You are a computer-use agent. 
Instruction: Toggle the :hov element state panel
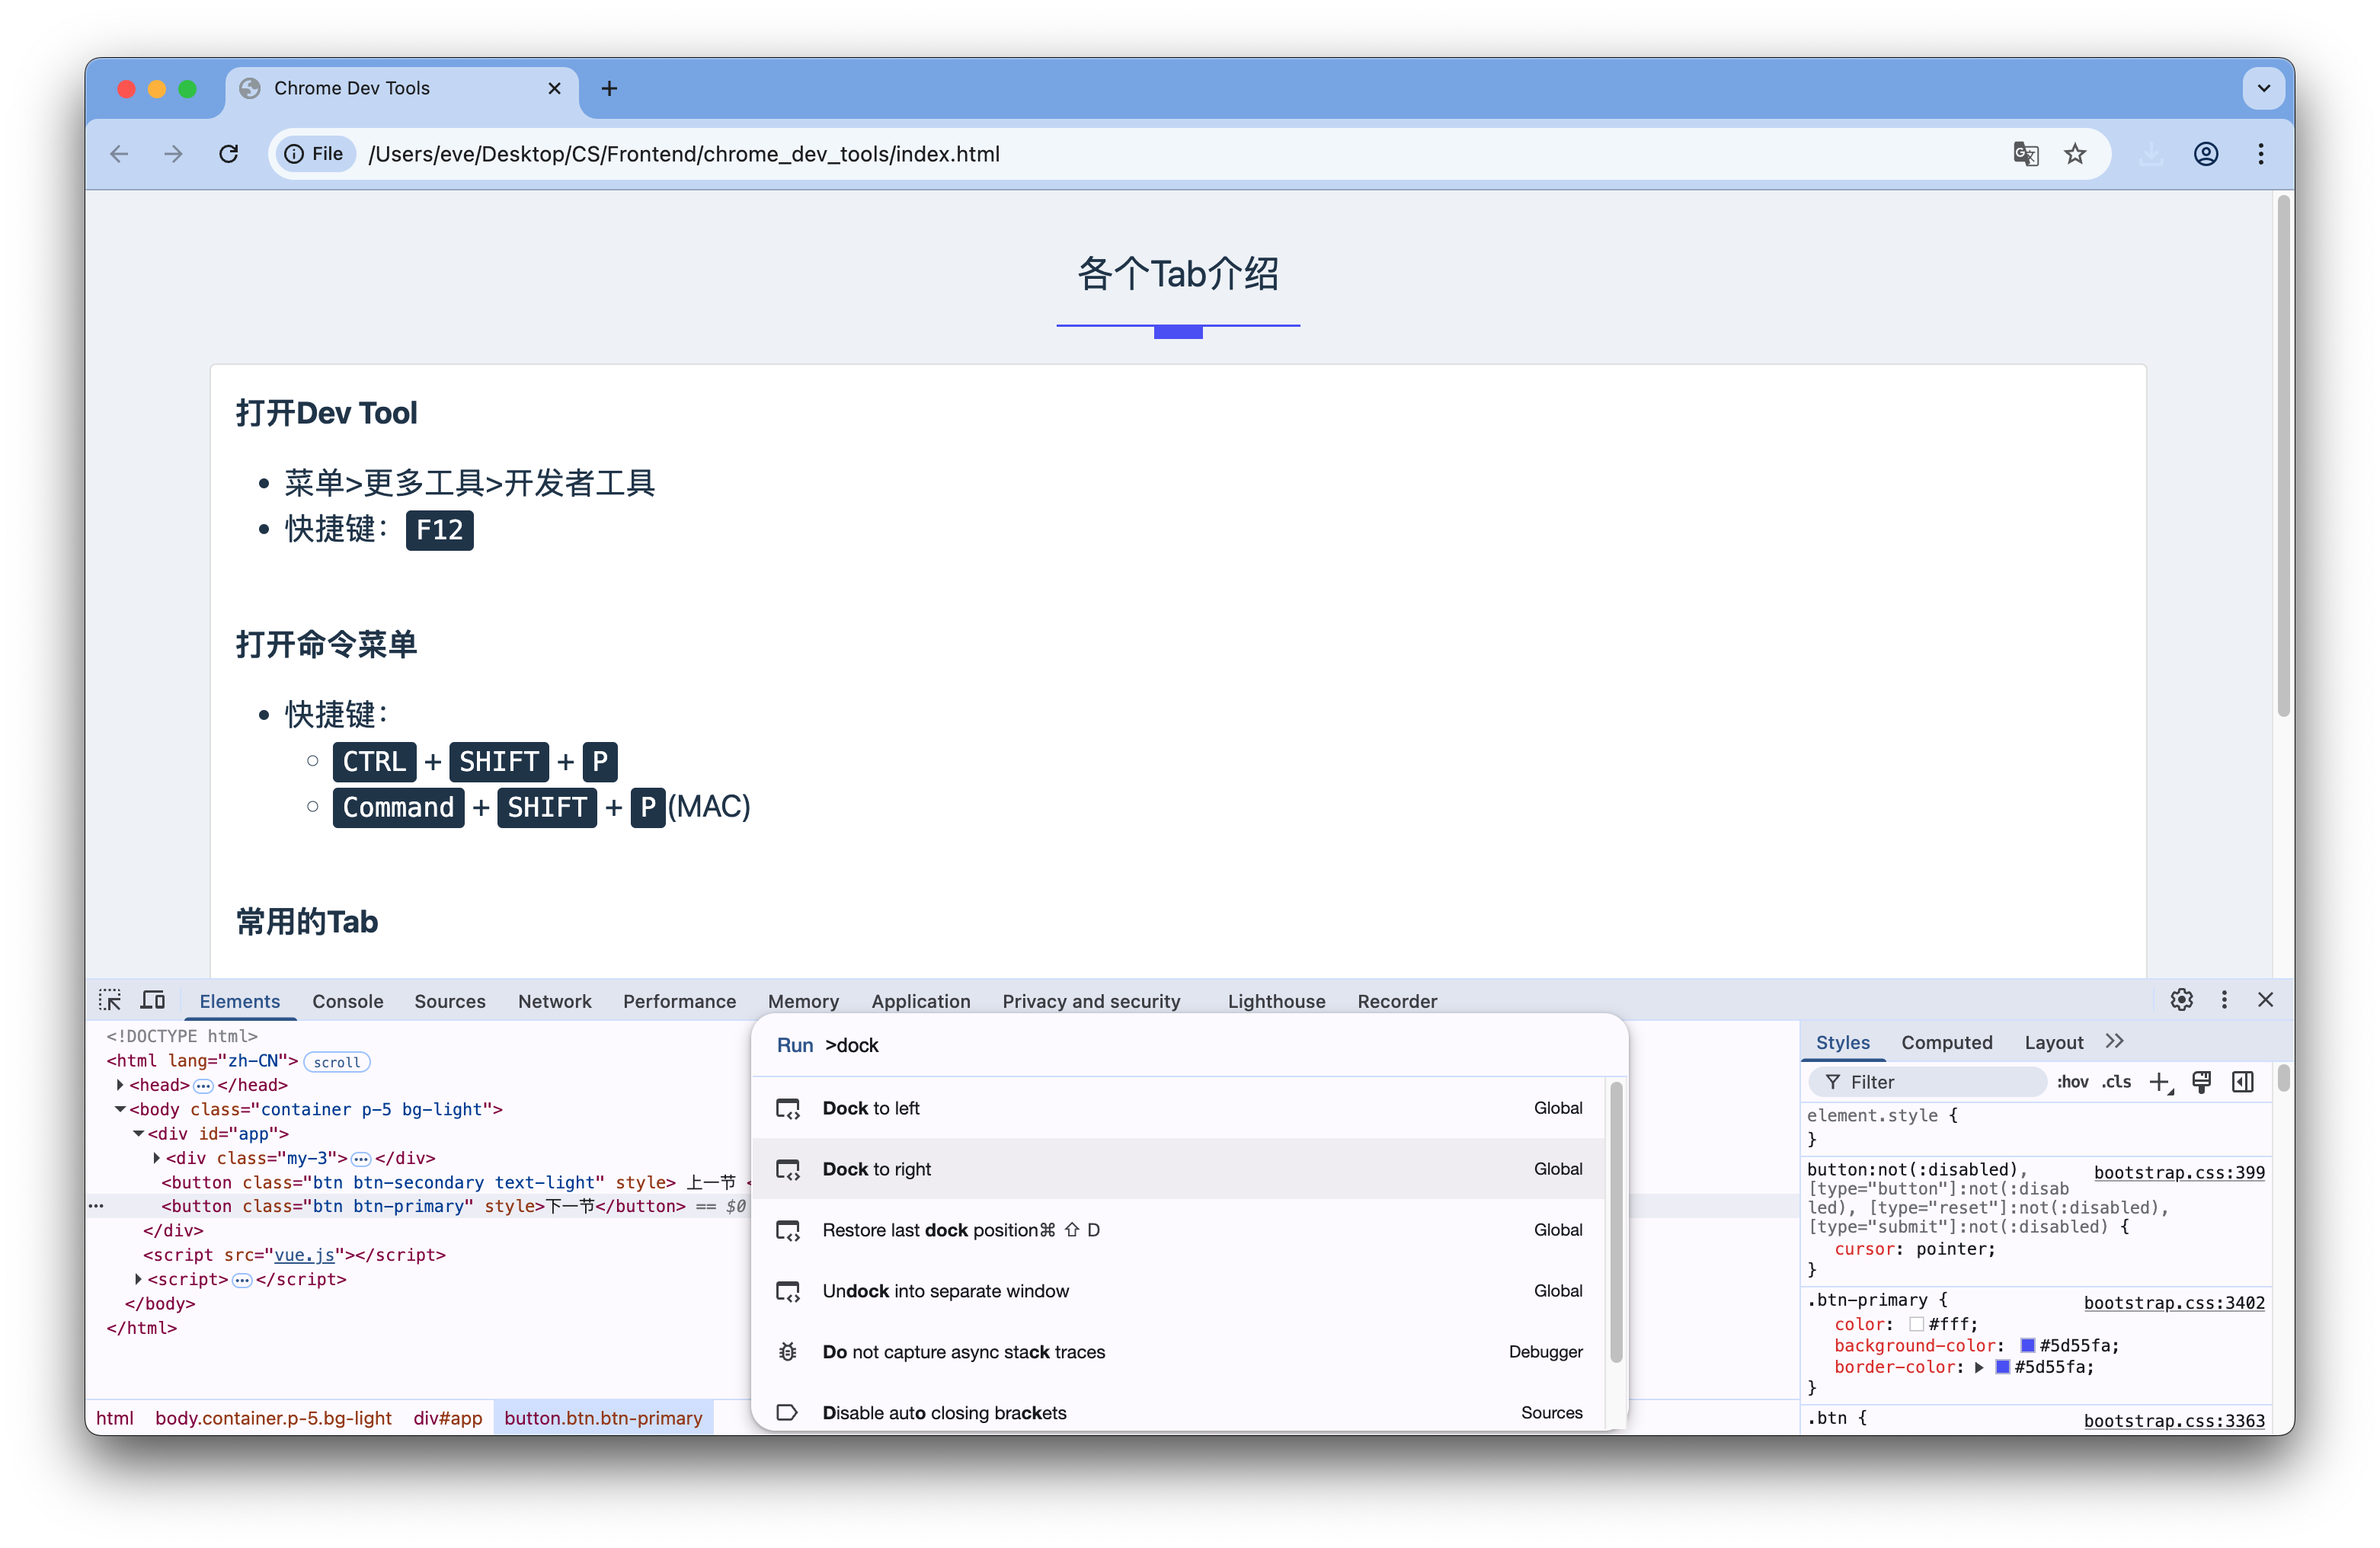point(2072,1082)
